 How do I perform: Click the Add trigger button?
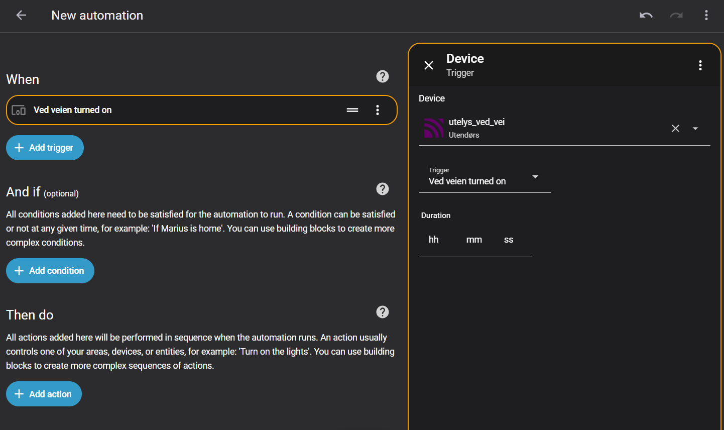pyautogui.click(x=45, y=148)
